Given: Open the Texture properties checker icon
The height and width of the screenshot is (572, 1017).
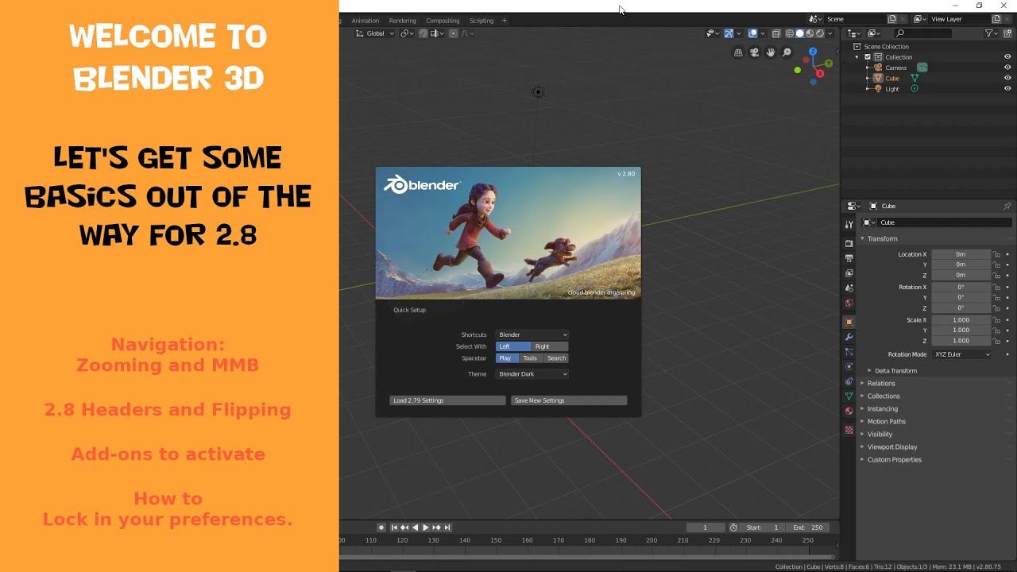Looking at the screenshot, I should point(849,430).
